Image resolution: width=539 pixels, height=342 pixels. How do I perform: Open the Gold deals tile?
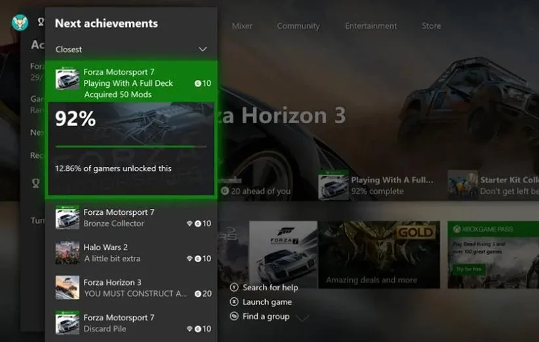[380, 254]
